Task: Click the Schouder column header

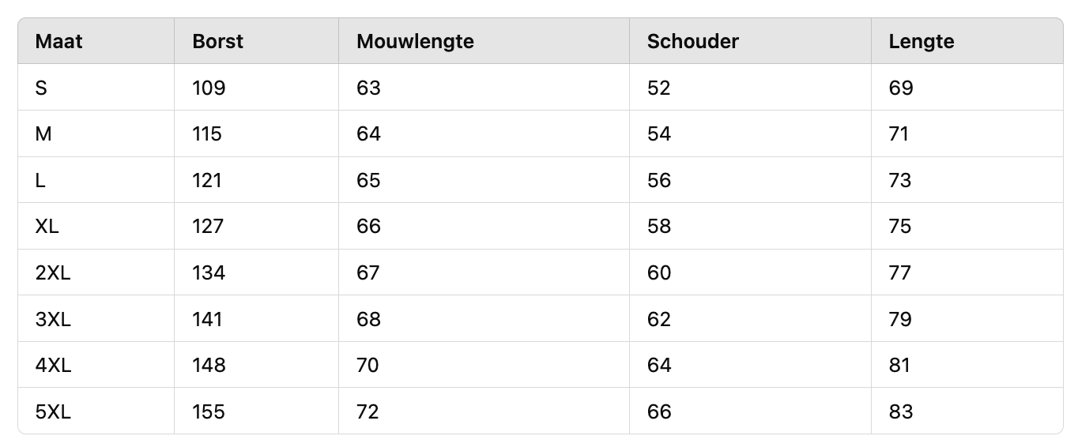Action: (692, 41)
